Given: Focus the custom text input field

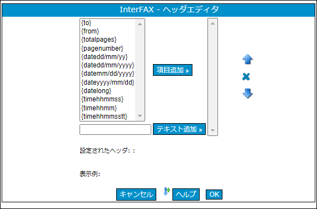Looking at the screenshot, I should coord(116,130).
